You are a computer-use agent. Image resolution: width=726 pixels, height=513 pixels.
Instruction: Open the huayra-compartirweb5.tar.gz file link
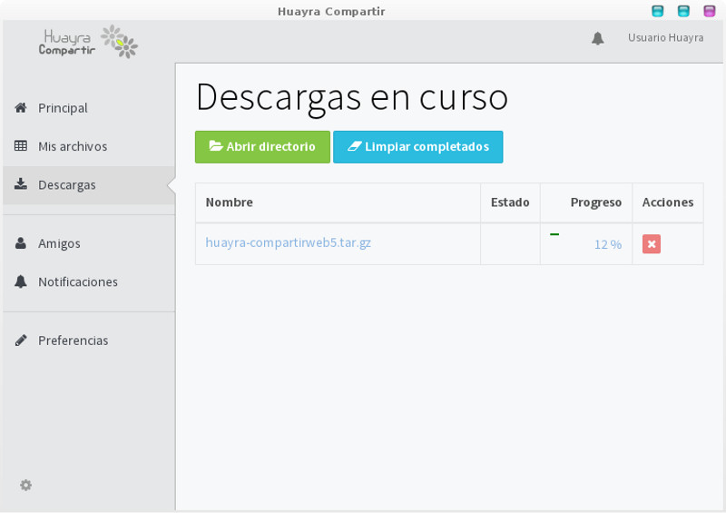click(x=288, y=242)
